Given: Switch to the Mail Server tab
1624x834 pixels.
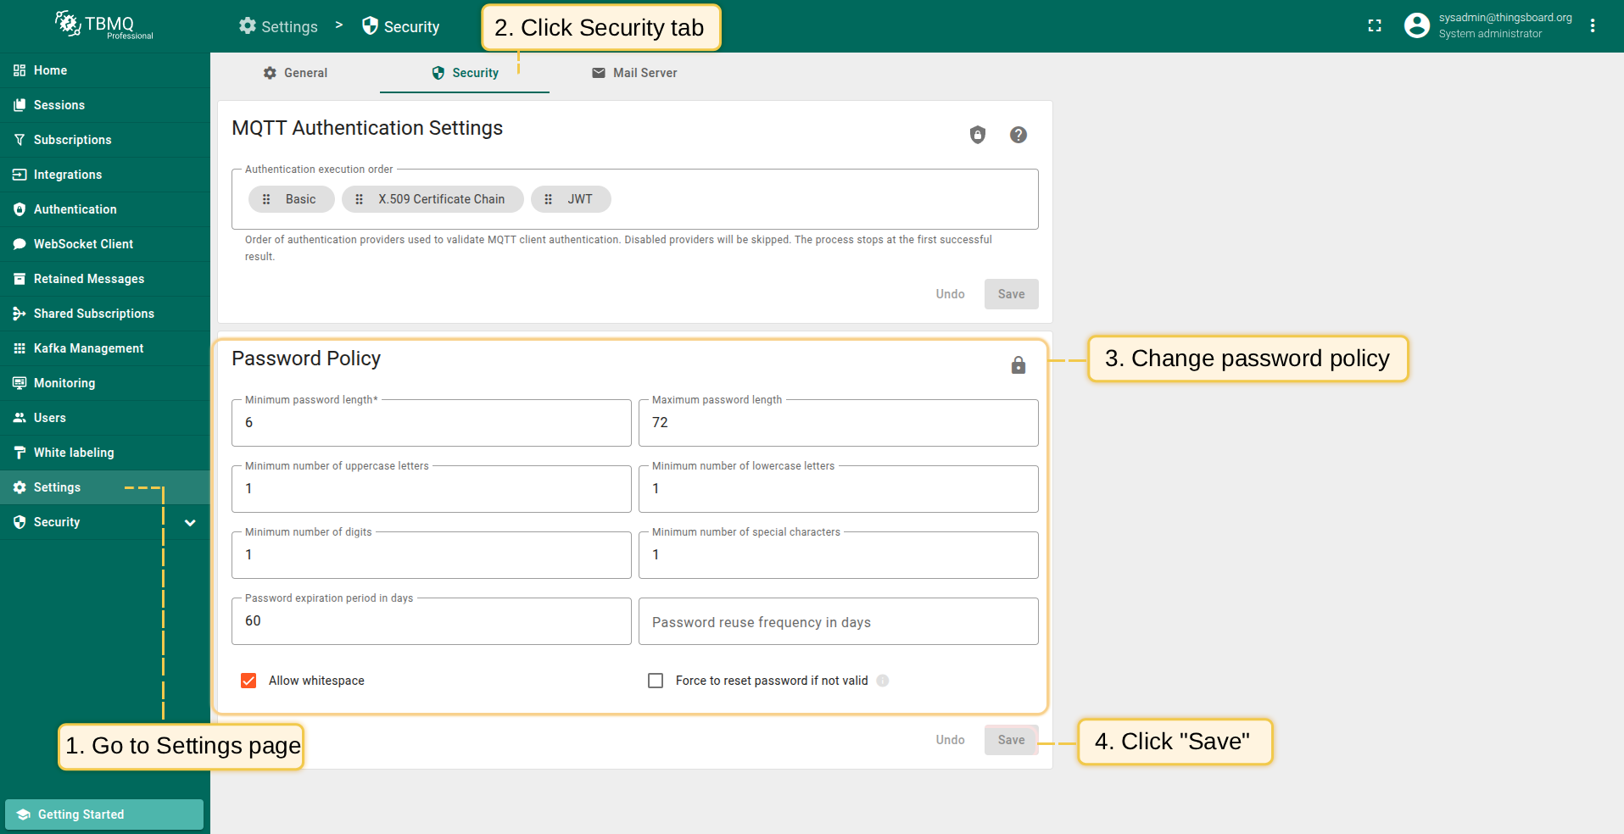Looking at the screenshot, I should pos(634,73).
